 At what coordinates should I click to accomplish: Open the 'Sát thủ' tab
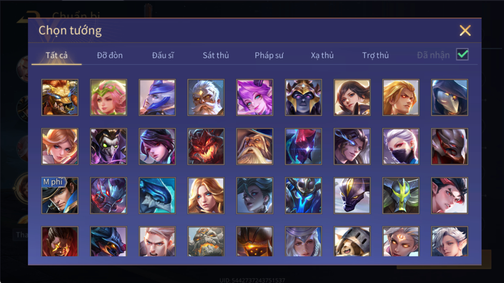coord(216,55)
